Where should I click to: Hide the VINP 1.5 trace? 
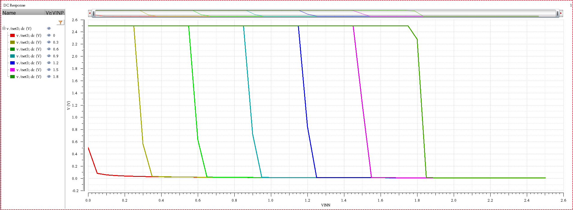(x=49, y=70)
